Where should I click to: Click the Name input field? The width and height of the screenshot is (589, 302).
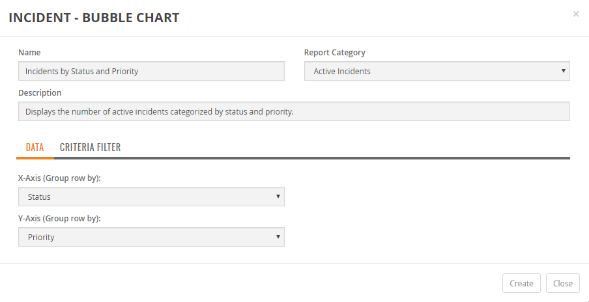(x=151, y=71)
